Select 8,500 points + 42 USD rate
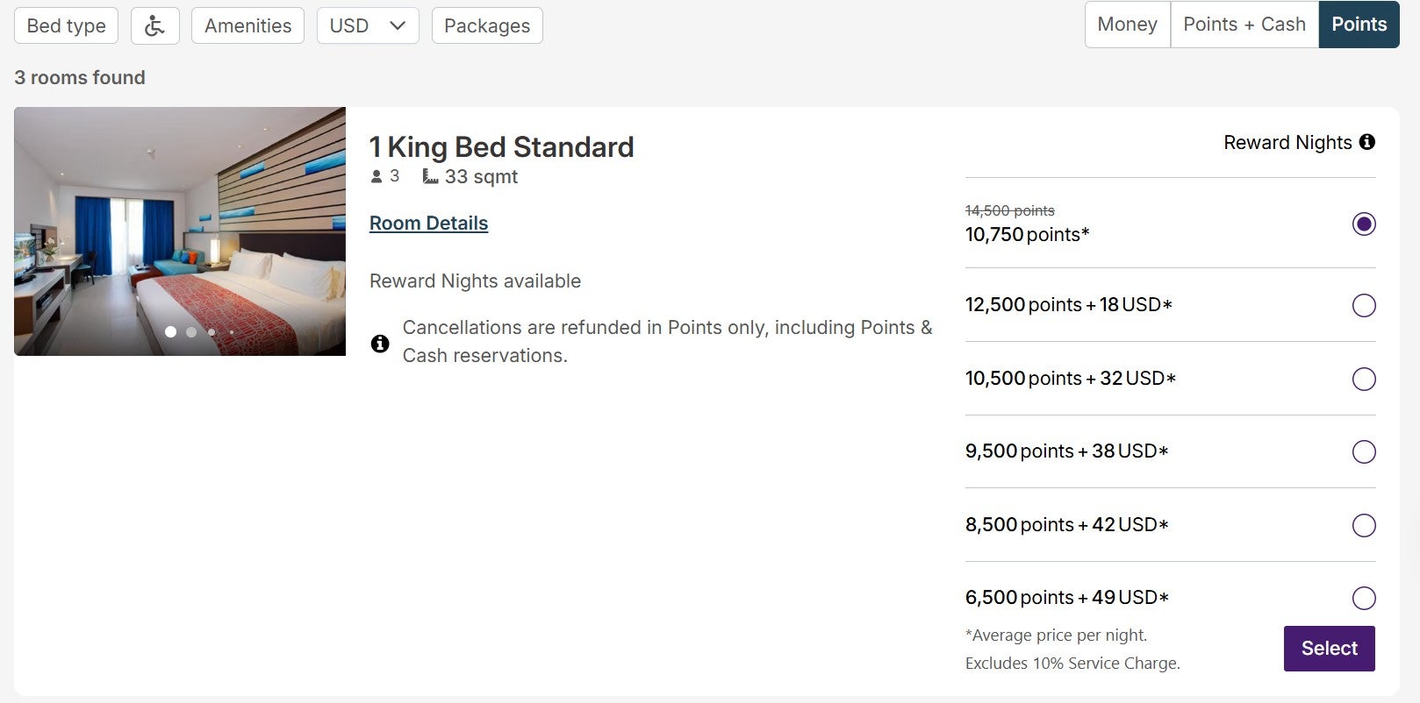Viewport: 1420px width, 703px height. tap(1363, 526)
